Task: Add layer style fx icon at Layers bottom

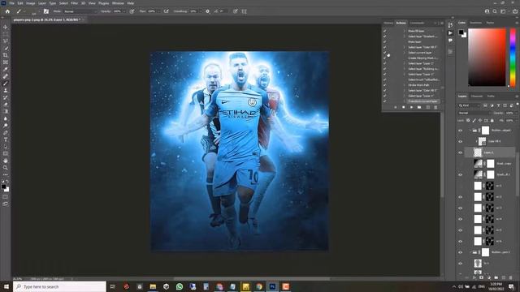Action: point(474,277)
